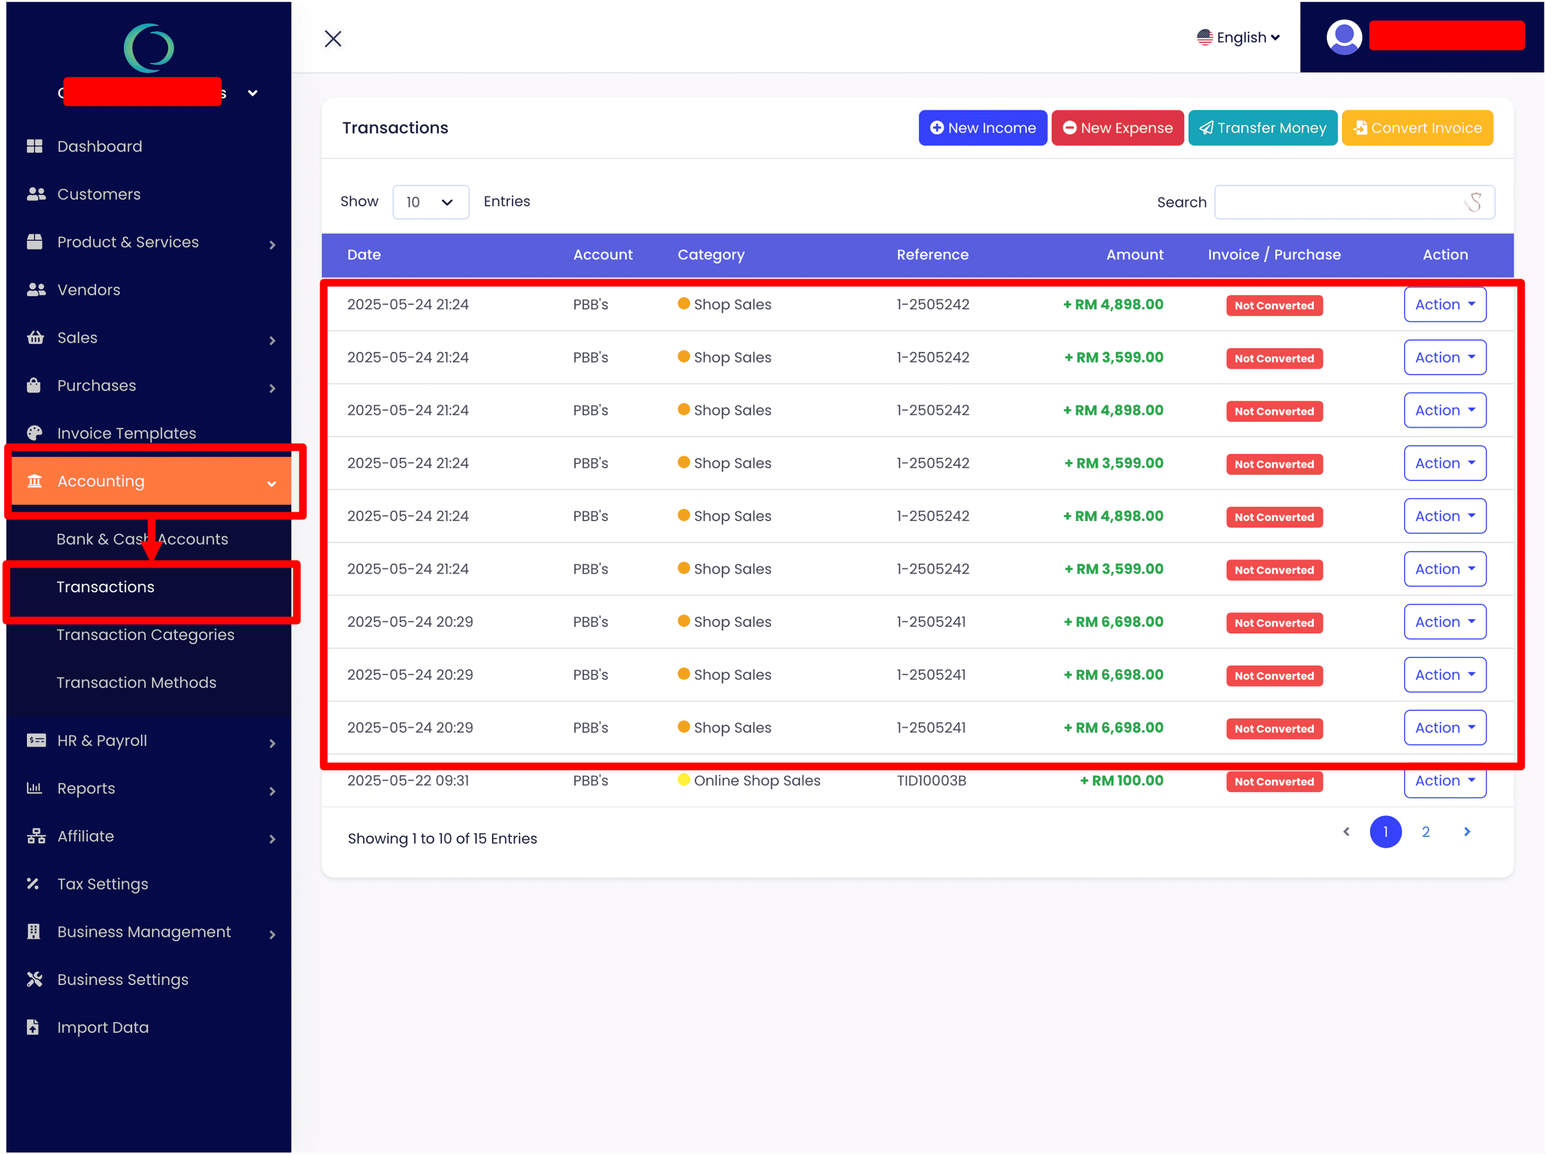Click the Import Data file icon

33,1027
